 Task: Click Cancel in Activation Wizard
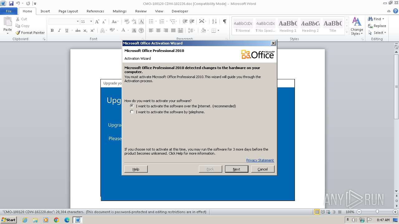click(x=263, y=169)
